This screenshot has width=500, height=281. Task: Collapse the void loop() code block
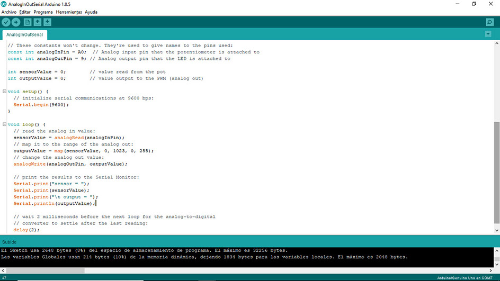click(4, 124)
